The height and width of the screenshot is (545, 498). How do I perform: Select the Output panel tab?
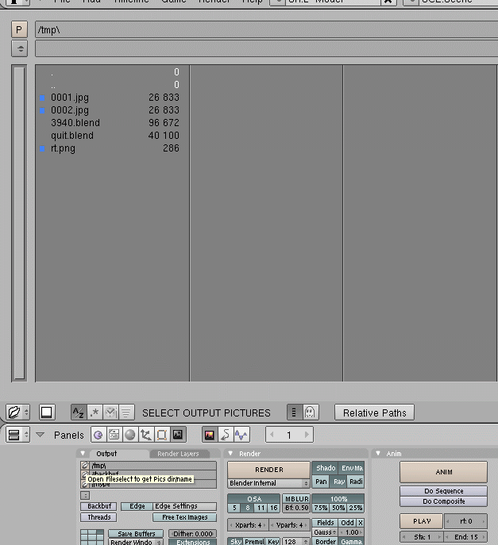(x=106, y=454)
